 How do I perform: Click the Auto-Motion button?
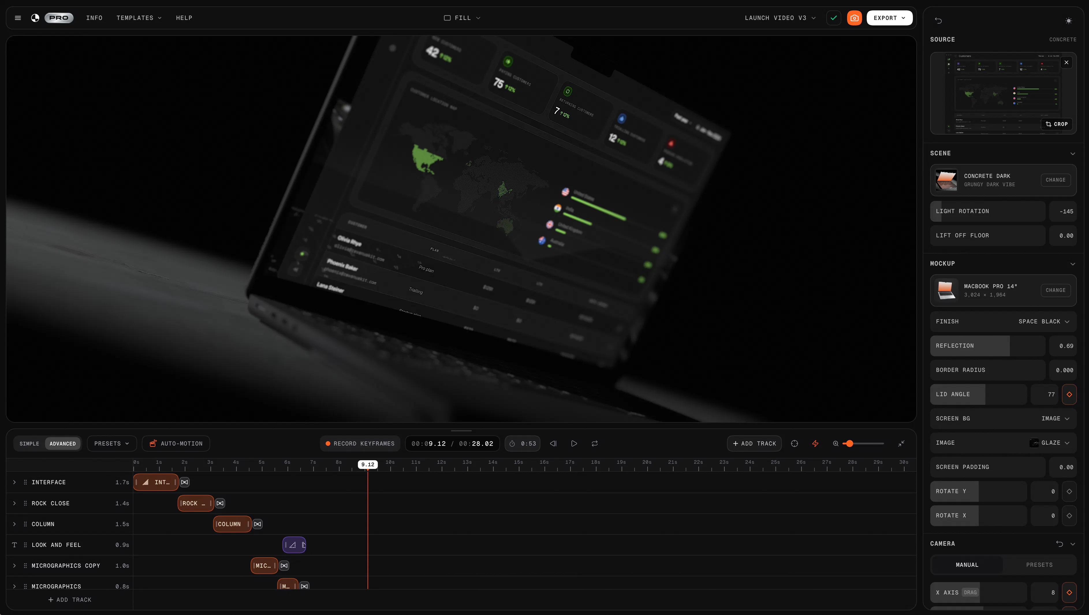tap(176, 443)
